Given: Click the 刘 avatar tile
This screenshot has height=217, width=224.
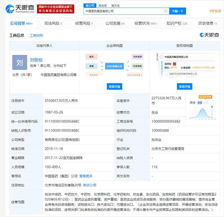Looking at the screenshot, I should (x=20, y=62).
